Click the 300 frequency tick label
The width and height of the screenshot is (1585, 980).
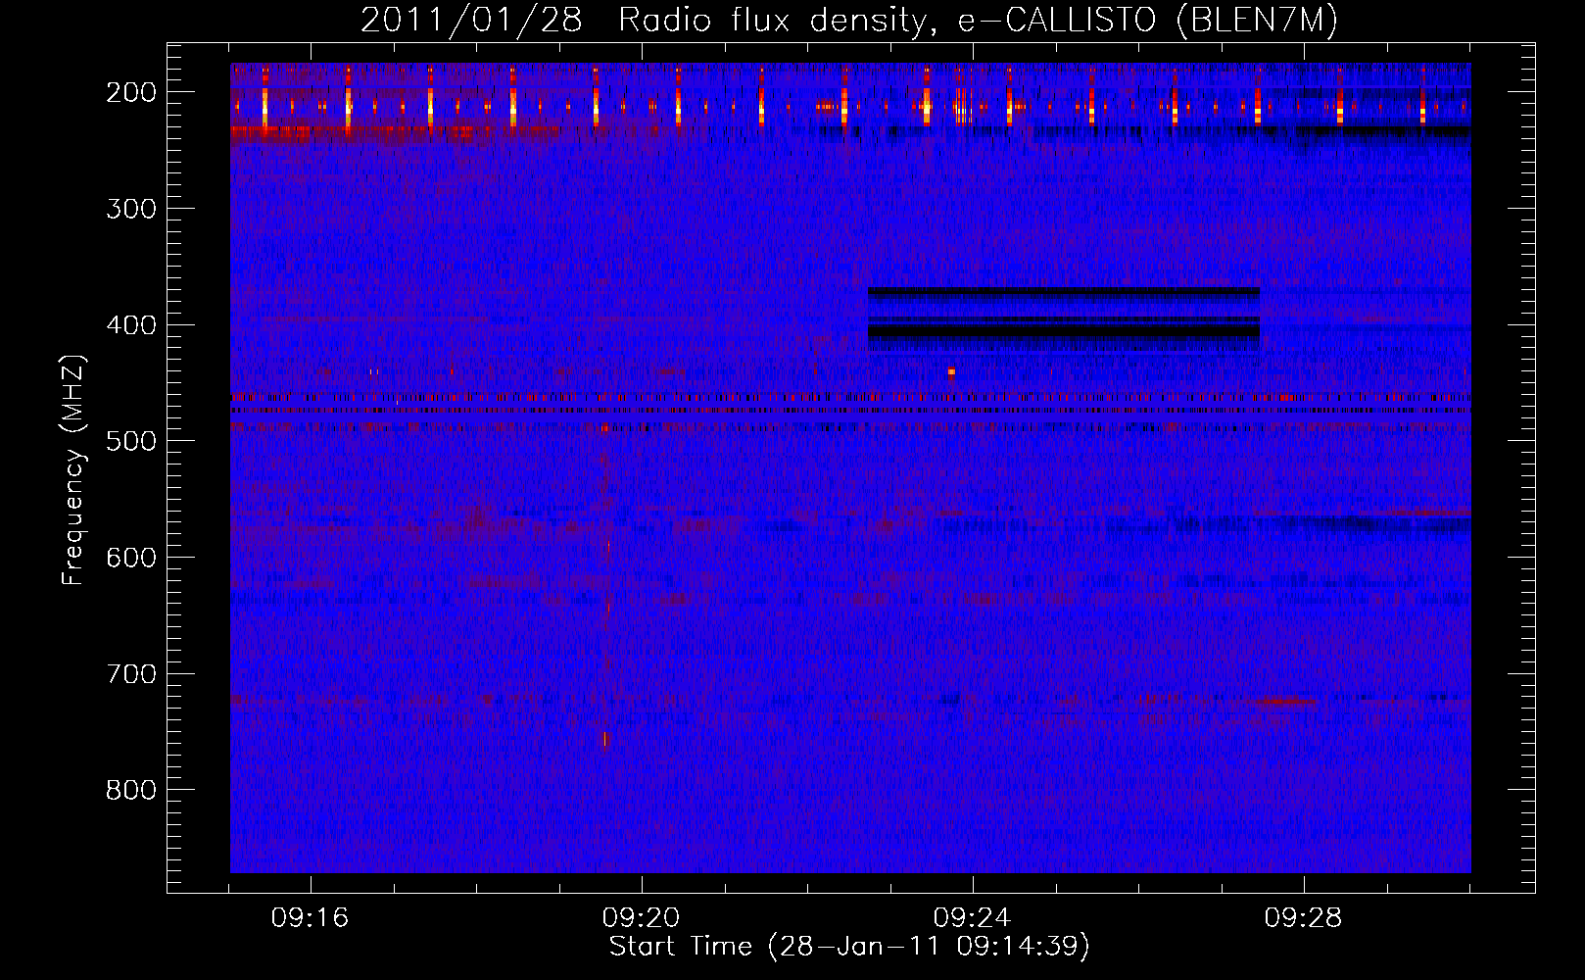[x=130, y=209]
